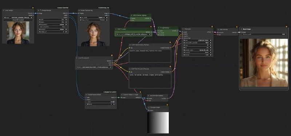
Task: Click the gradient preview image thumbnail
Action: (x=158, y=123)
